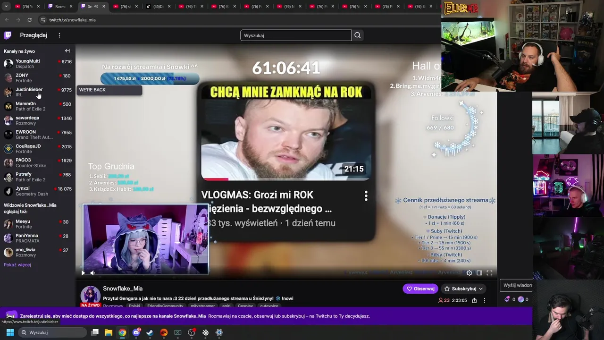Go back with the browser back arrow
Screen dimensions: 604x340
7,20
